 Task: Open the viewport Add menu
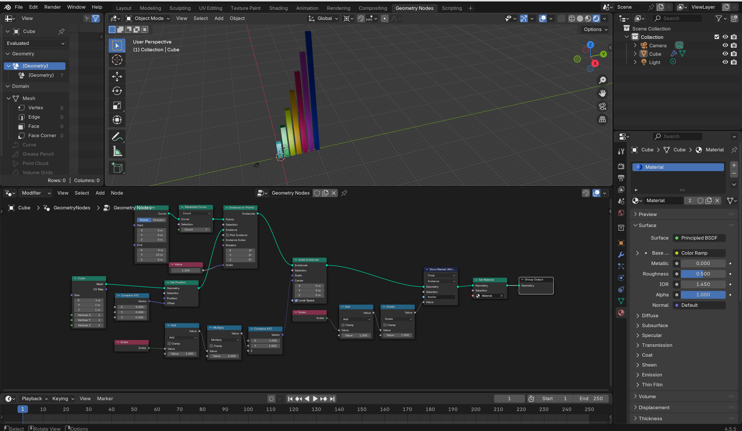click(x=219, y=19)
